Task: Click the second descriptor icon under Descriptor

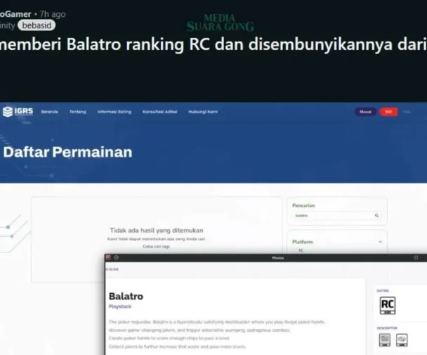Action: pos(401,340)
